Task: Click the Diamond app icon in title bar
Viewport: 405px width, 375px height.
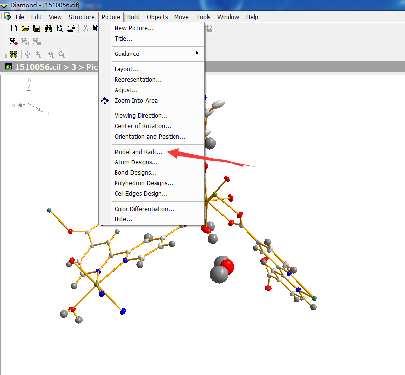Action: [4, 5]
